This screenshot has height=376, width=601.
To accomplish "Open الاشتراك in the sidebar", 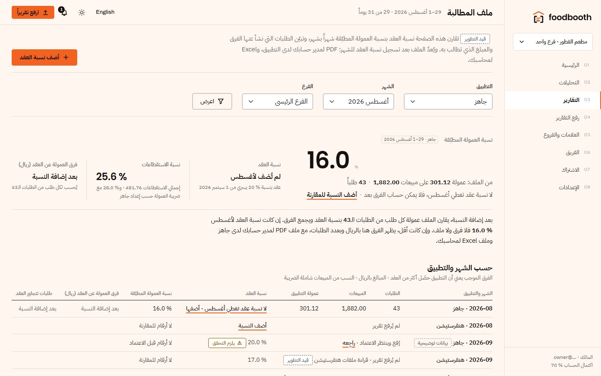I will [x=553, y=170].
